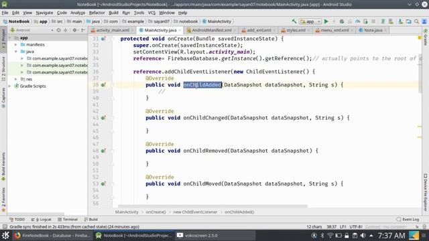
Task: Click the profiler gauge icon in the toolbar
Action: click(x=357, y=21)
